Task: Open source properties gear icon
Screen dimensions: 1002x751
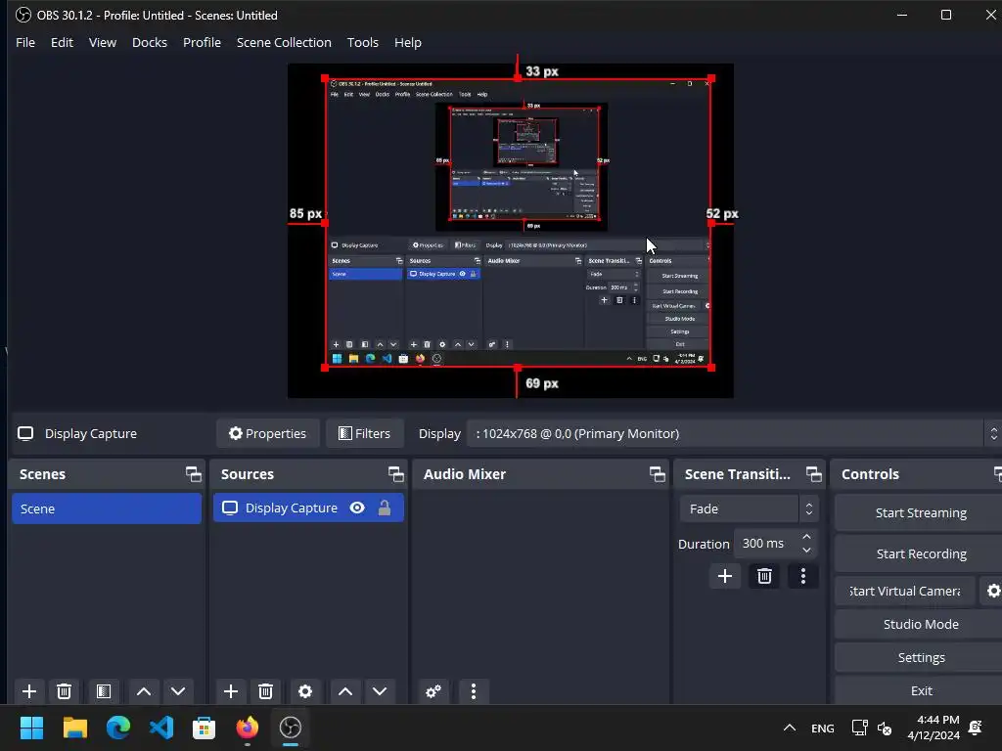Action: (305, 691)
